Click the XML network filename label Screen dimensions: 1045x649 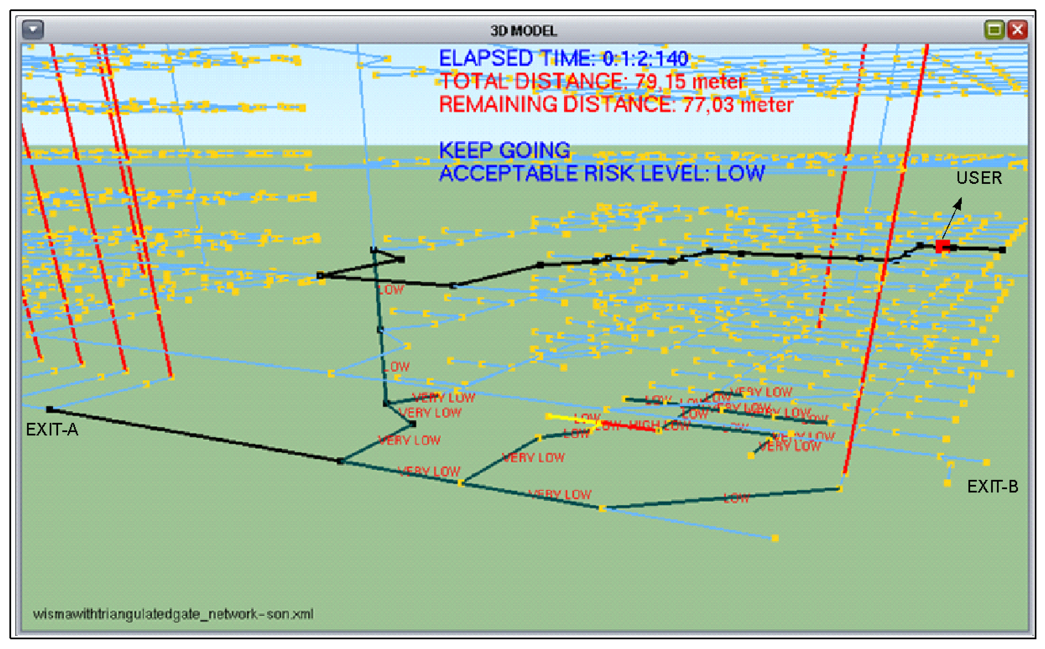[x=173, y=614]
